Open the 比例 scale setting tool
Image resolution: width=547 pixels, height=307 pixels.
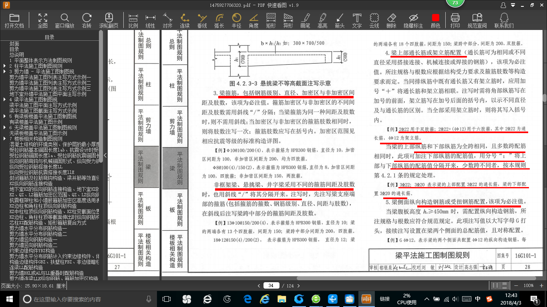(x=133, y=20)
